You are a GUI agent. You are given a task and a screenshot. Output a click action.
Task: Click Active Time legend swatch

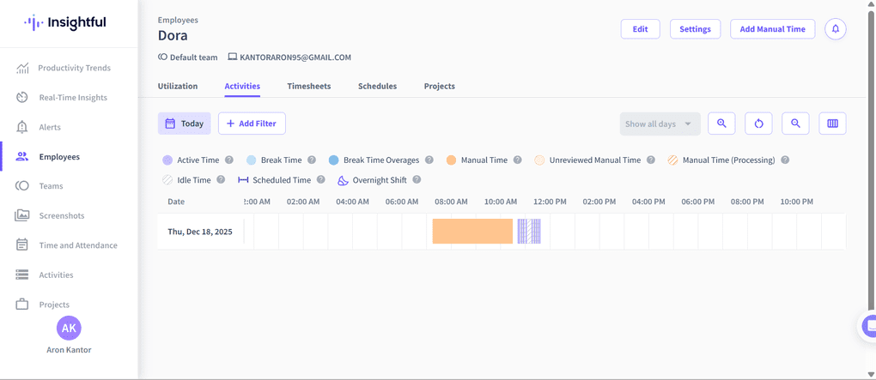click(167, 160)
